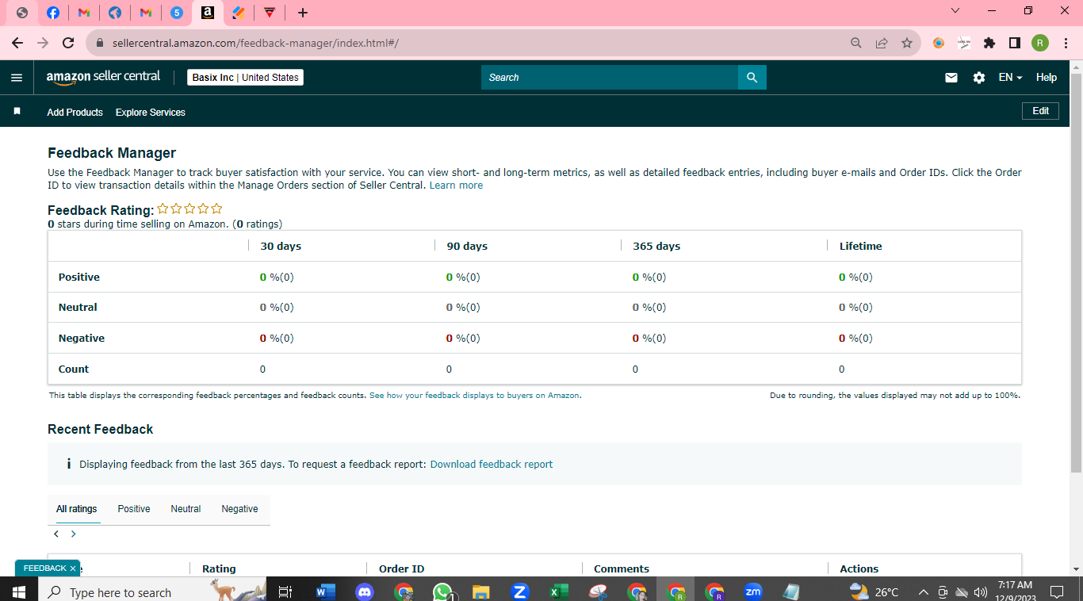Screen dimensions: 1083x601
Task: Click the Count row label
Action: tap(74, 369)
